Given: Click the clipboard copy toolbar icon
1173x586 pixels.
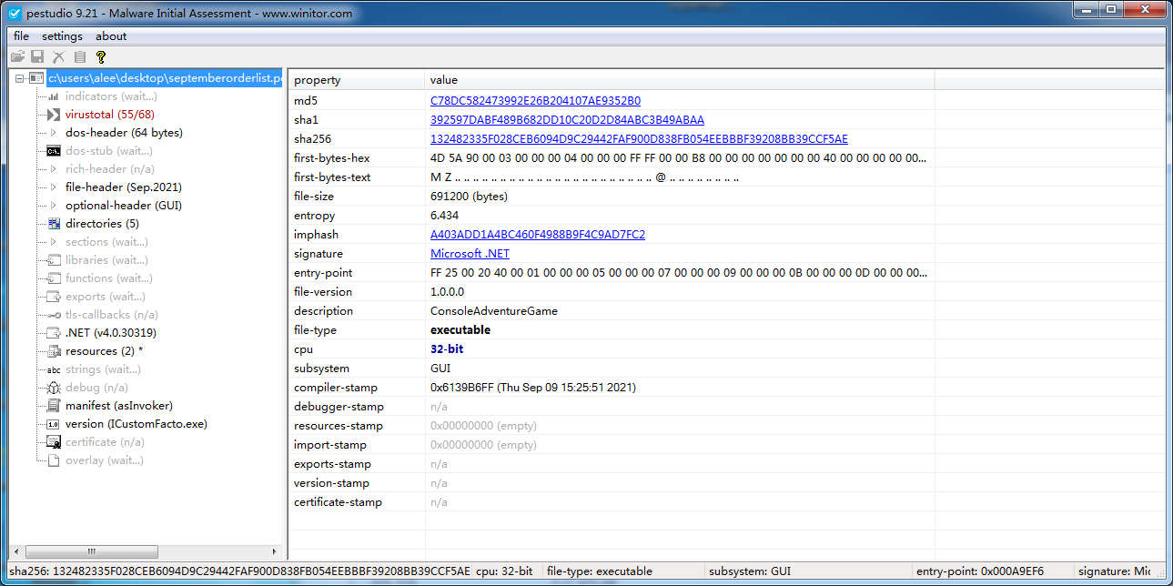Looking at the screenshot, I should tap(80, 56).
